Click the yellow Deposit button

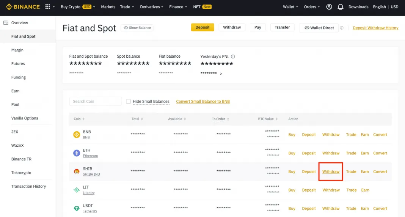[x=202, y=27]
